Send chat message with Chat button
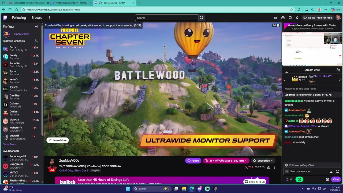 (x=336, y=180)
